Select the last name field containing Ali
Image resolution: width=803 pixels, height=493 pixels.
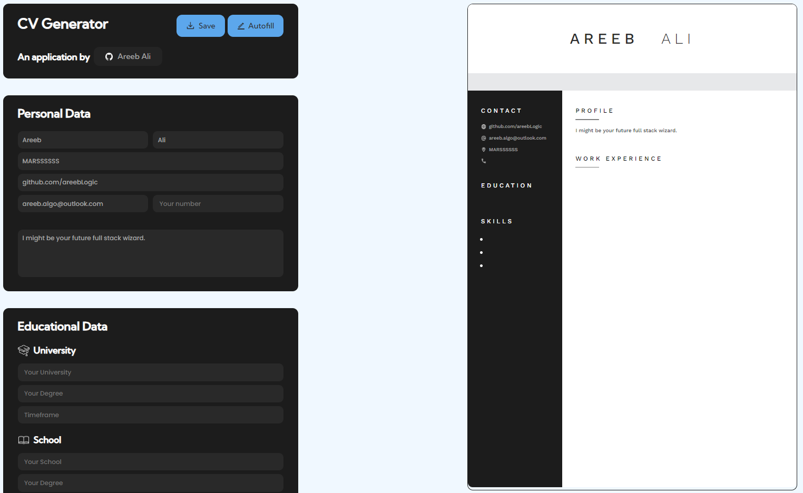tap(218, 140)
